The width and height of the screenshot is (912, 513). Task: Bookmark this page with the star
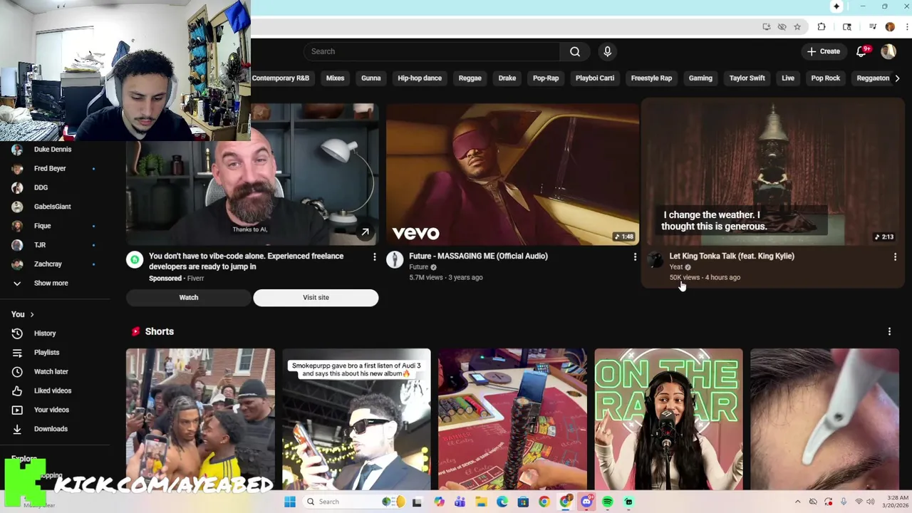tap(797, 27)
